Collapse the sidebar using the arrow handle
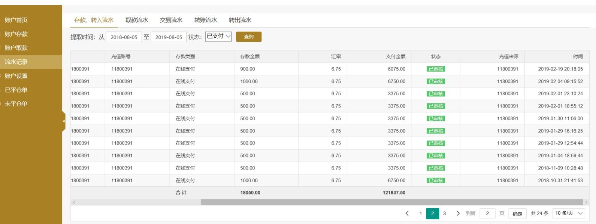Image resolution: width=596 pixels, height=224 pixels. [x=64, y=121]
